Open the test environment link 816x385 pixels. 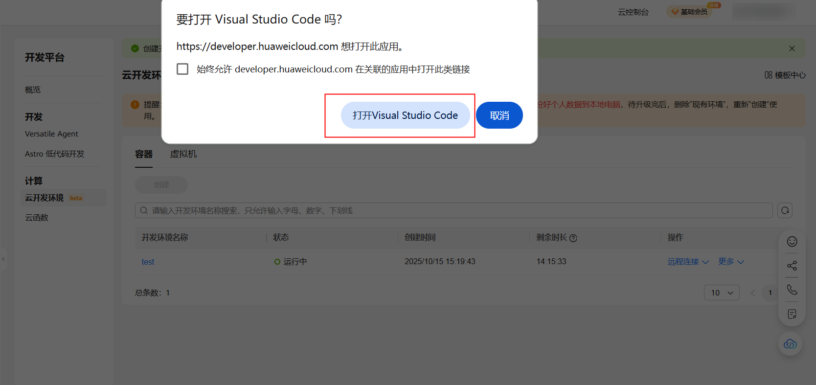(x=148, y=262)
